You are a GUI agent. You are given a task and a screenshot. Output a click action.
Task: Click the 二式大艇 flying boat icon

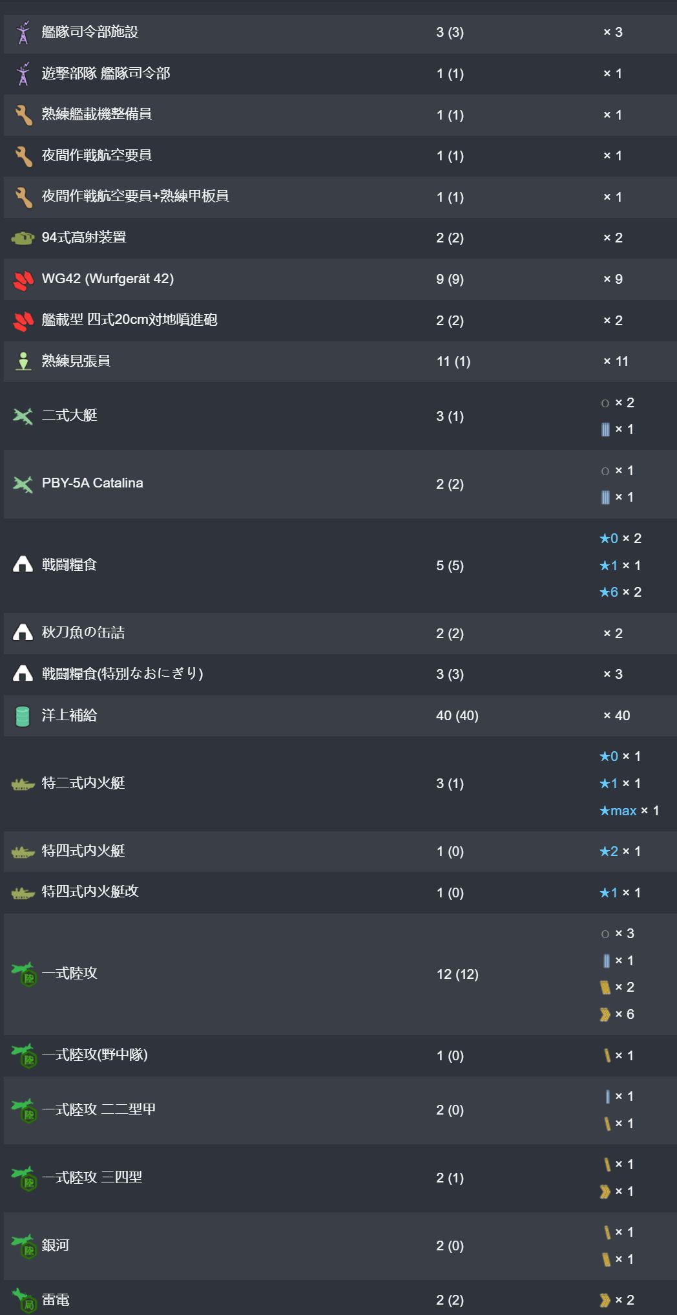coord(23,416)
